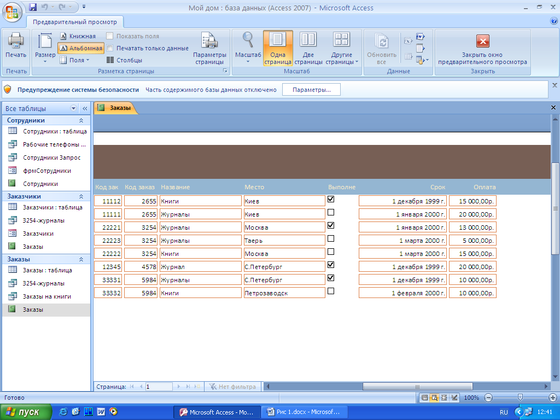Open the Масштаб zoom dropdown
560x420 pixels.
coord(248,48)
